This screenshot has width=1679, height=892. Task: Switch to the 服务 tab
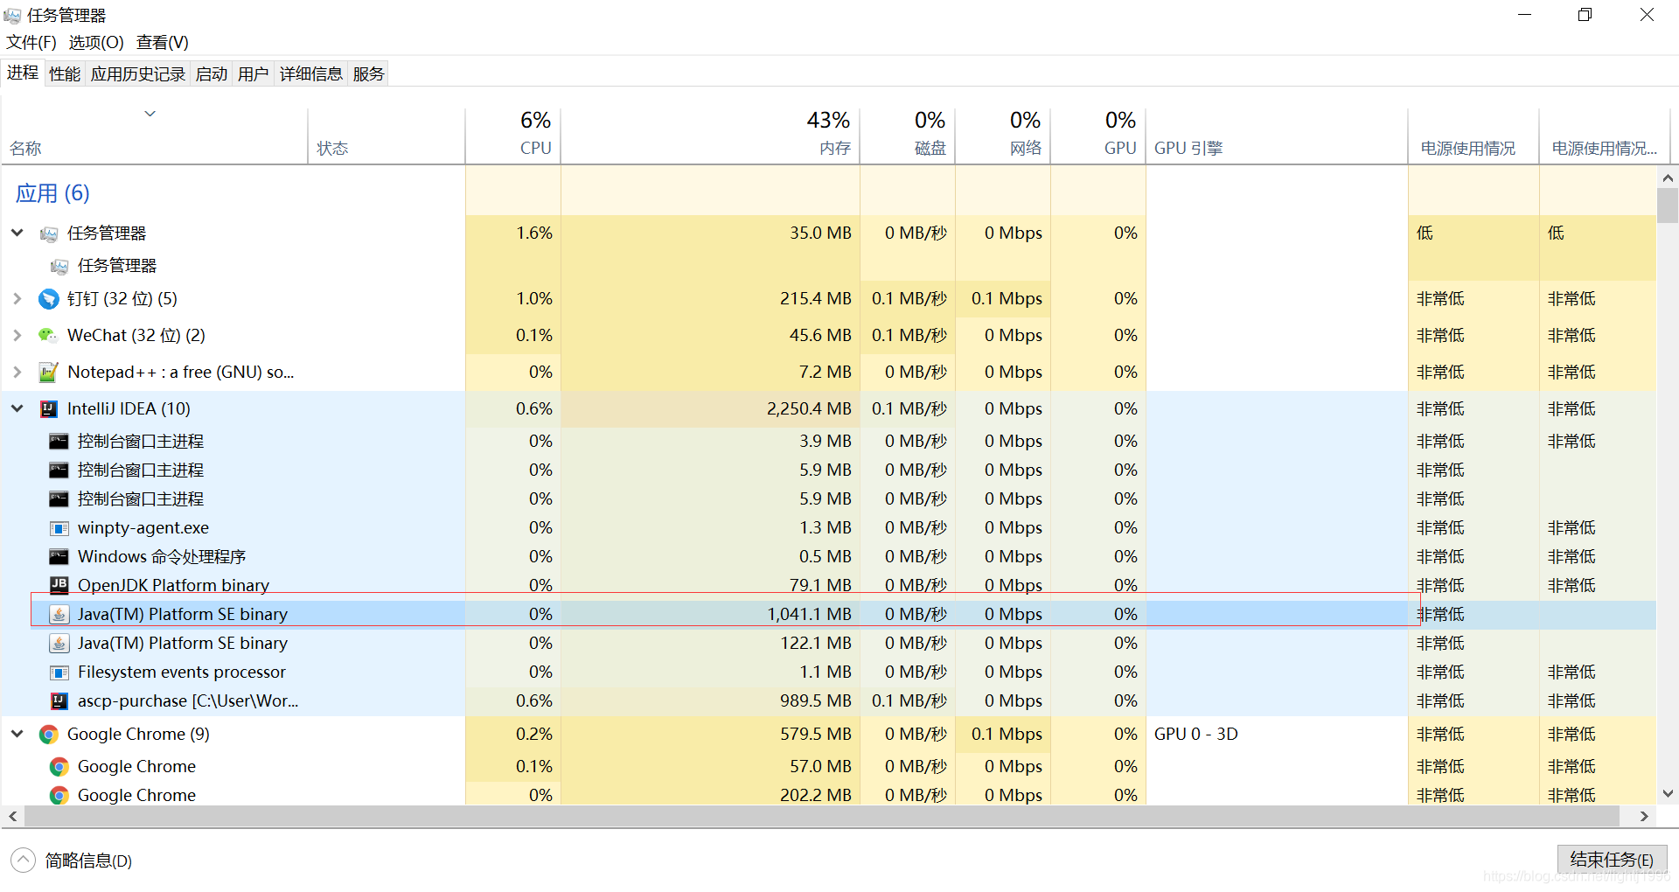click(x=369, y=74)
